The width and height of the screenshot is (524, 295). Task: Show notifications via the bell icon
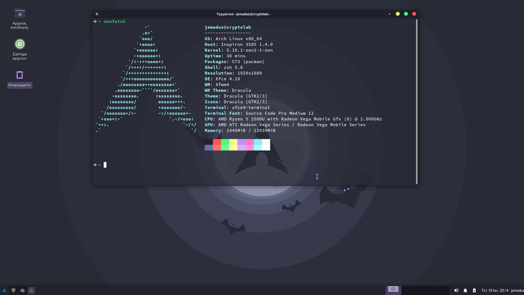point(465,290)
